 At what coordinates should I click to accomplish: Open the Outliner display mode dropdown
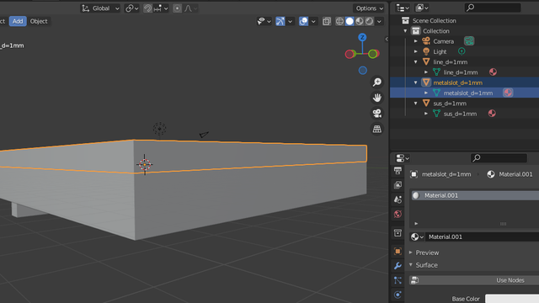pyautogui.click(x=403, y=8)
